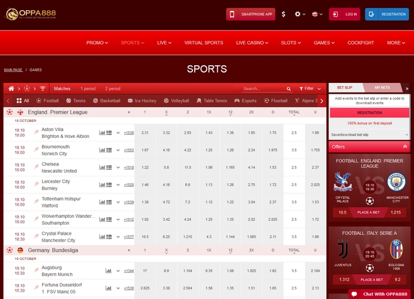
Task: Switch to the My Bets tab
Action: (x=382, y=88)
